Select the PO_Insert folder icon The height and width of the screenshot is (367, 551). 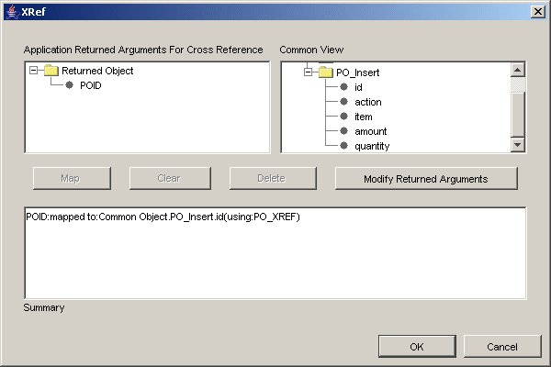click(x=326, y=72)
